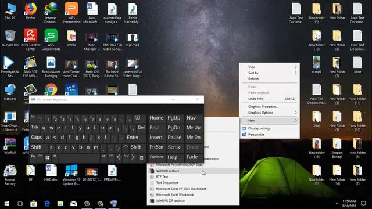Image resolution: width=372 pixels, height=209 pixels.
Task: Select the Google Chrome desktop shortcut
Action: (x=51, y=89)
